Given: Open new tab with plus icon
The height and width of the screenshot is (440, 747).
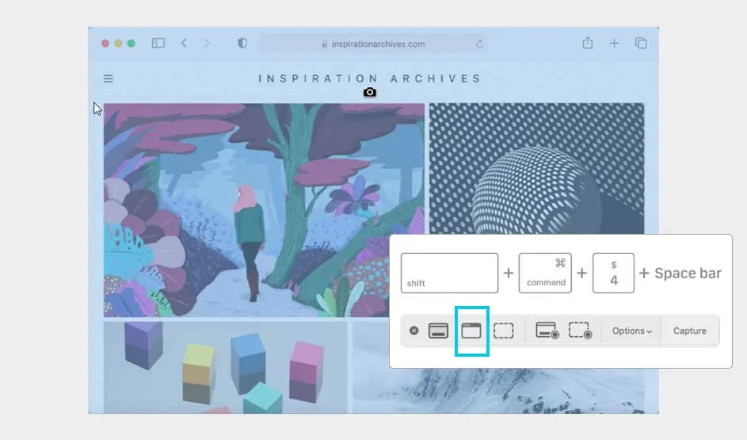Looking at the screenshot, I should pos(614,44).
